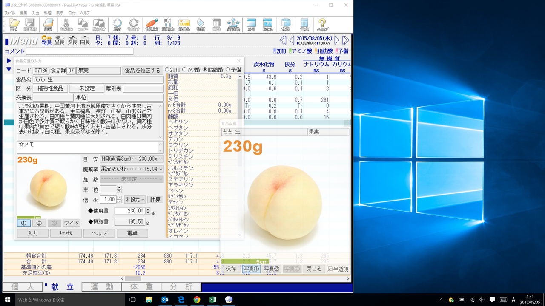Select the 脂肪酸 radio button
Screen dimensions: 545x306
[204, 70]
